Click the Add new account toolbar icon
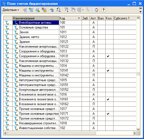Screen dimensions: 144x139 tap(25, 10)
